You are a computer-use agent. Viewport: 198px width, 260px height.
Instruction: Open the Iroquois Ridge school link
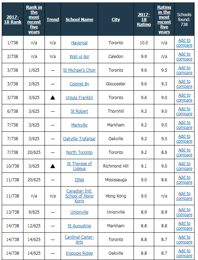coord(80,253)
